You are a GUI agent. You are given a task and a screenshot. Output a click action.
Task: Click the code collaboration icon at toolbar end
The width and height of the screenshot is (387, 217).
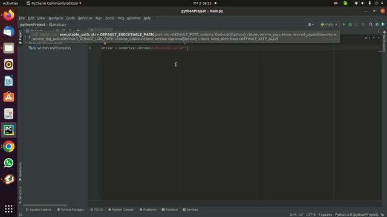(x=383, y=24)
